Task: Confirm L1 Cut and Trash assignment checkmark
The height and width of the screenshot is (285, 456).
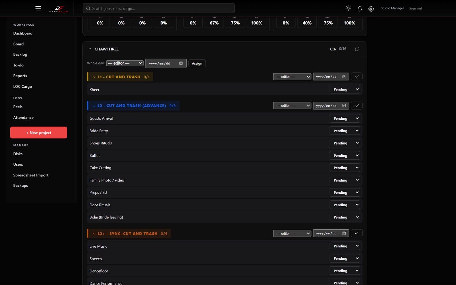Action: click(357, 76)
